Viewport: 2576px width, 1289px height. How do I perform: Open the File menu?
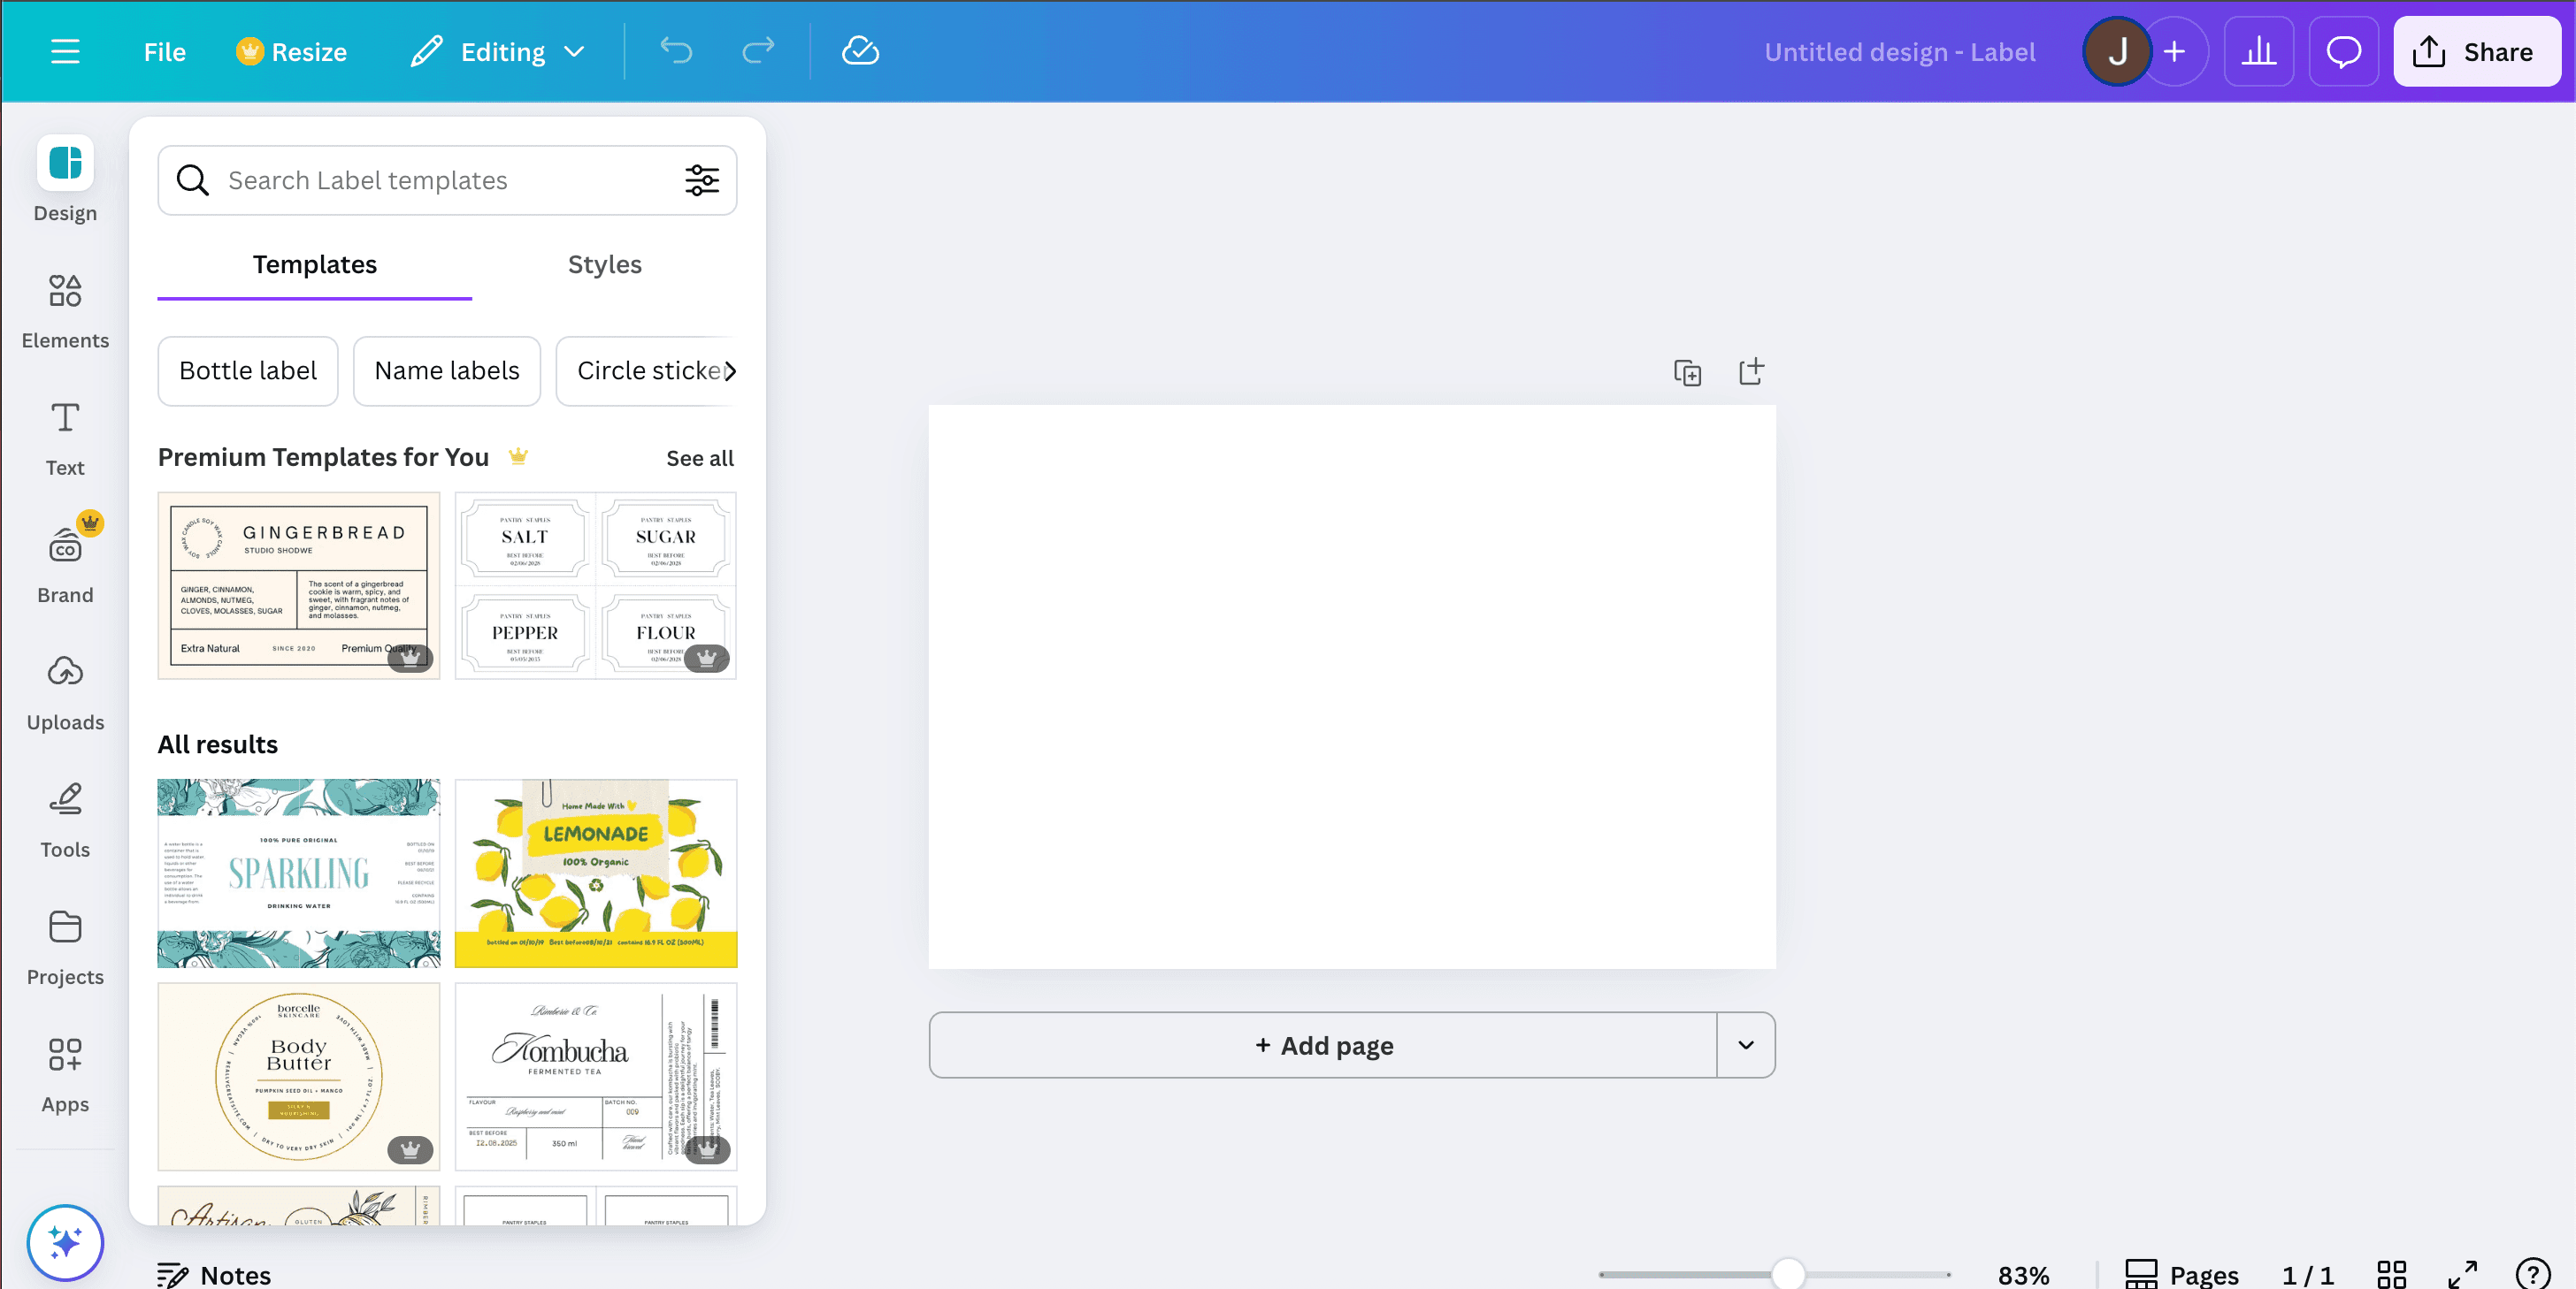pos(164,52)
